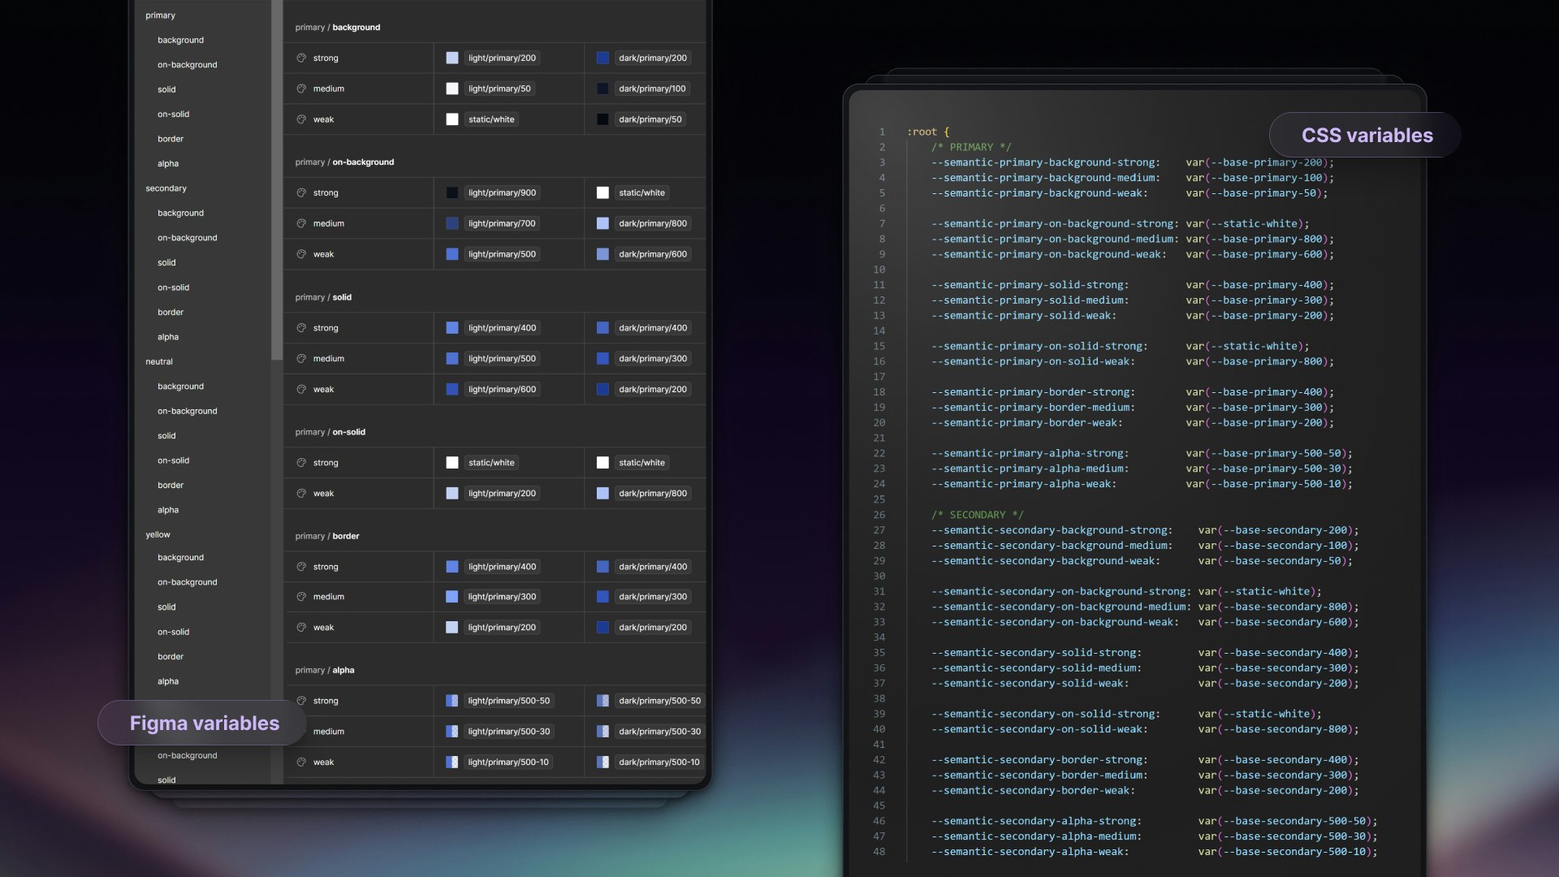Click the color icon of weak in primary / alpha
Image resolution: width=1559 pixels, height=877 pixels.
pyautogui.click(x=301, y=763)
